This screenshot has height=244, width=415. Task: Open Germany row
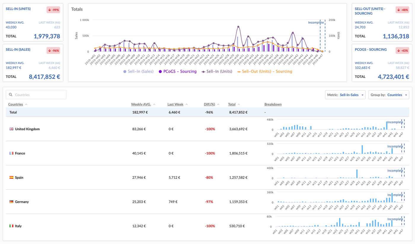(x=207, y=202)
